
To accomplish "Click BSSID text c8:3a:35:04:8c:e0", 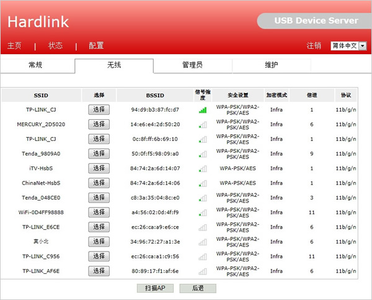I will click(x=155, y=198).
